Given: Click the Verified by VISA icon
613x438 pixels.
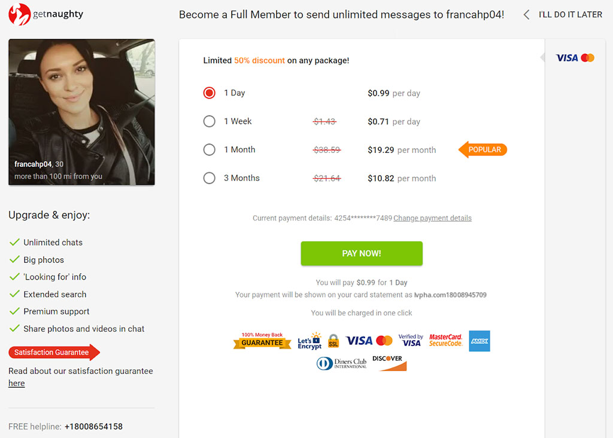Looking at the screenshot, I should [411, 339].
